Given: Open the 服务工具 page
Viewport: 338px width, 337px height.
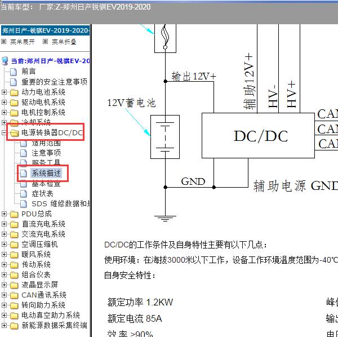Looking at the screenshot, I should pos(46,163).
